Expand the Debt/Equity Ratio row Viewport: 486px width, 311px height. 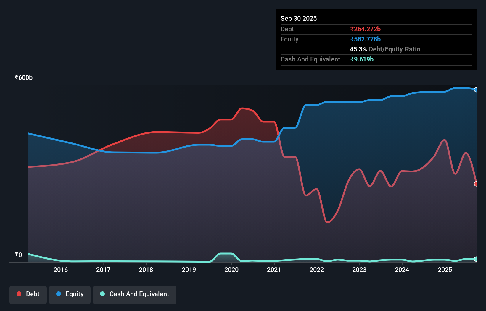click(x=385, y=49)
